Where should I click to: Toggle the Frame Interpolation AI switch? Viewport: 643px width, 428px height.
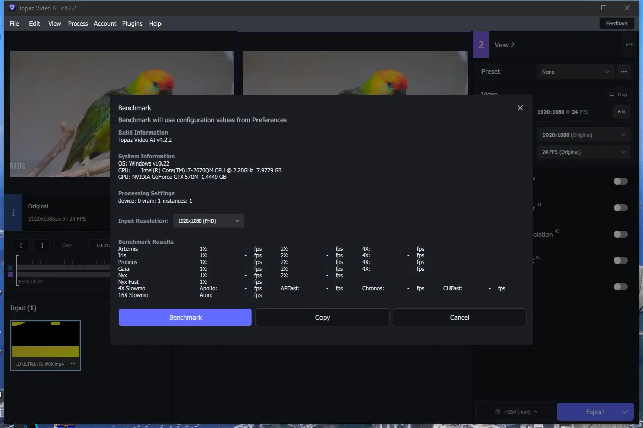coord(620,234)
